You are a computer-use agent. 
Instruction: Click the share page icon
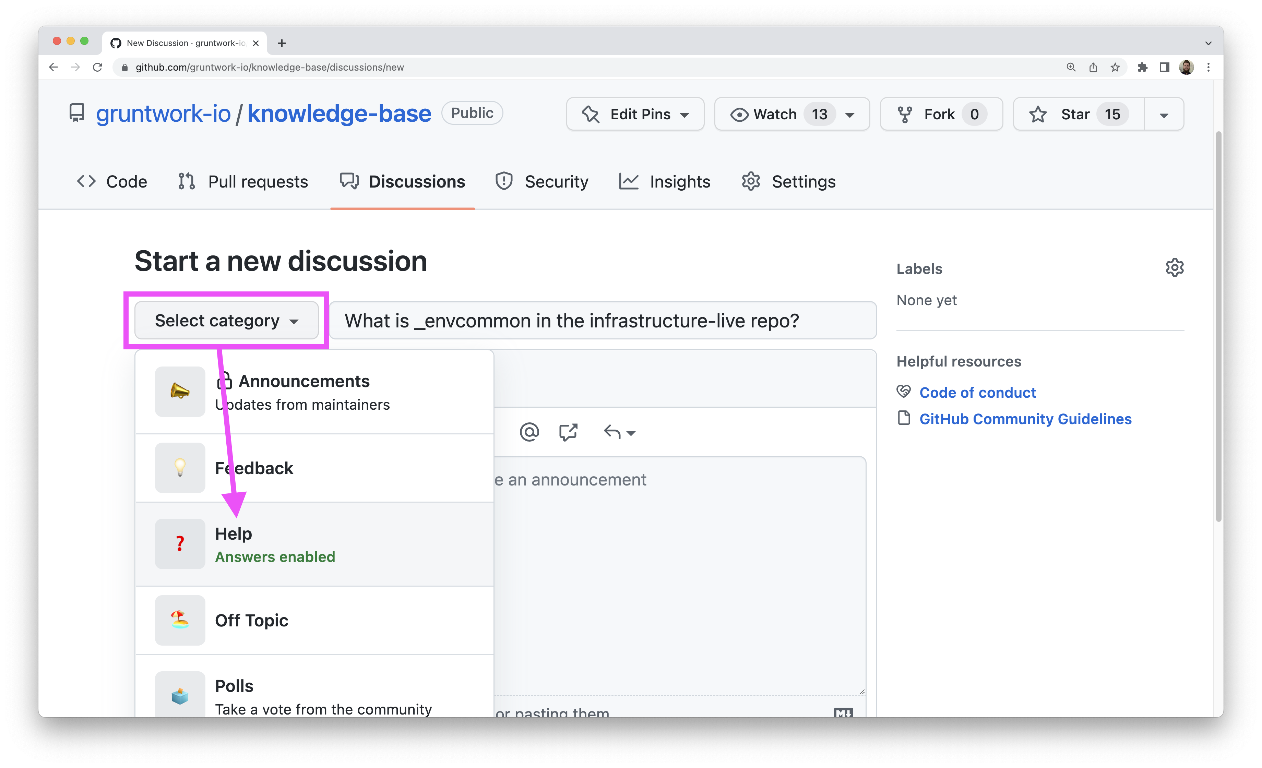click(1093, 67)
